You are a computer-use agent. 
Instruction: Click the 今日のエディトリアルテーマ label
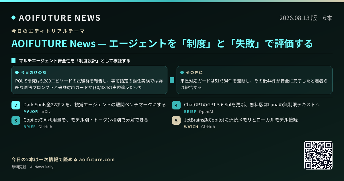click(x=48, y=31)
